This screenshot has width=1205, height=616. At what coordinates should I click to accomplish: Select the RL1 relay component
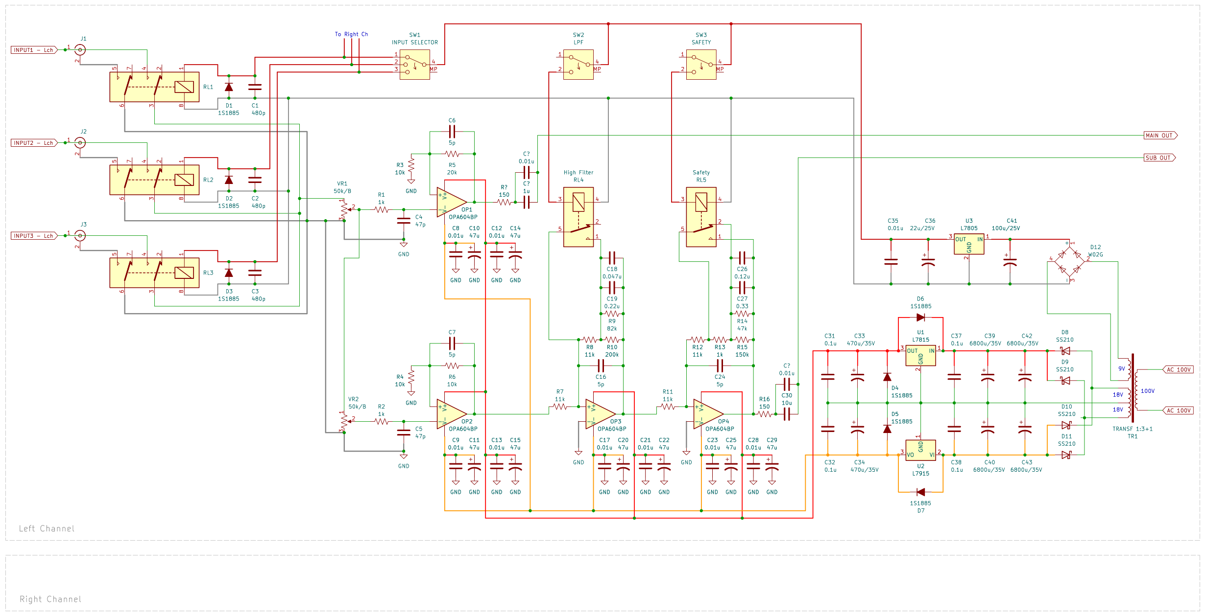[154, 87]
